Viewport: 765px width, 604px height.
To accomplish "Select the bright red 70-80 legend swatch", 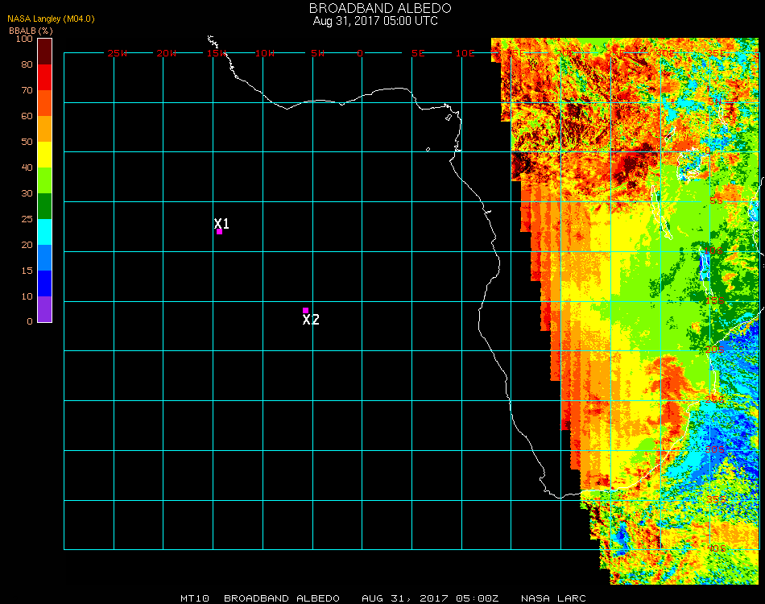I will click(x=45, y=77).
